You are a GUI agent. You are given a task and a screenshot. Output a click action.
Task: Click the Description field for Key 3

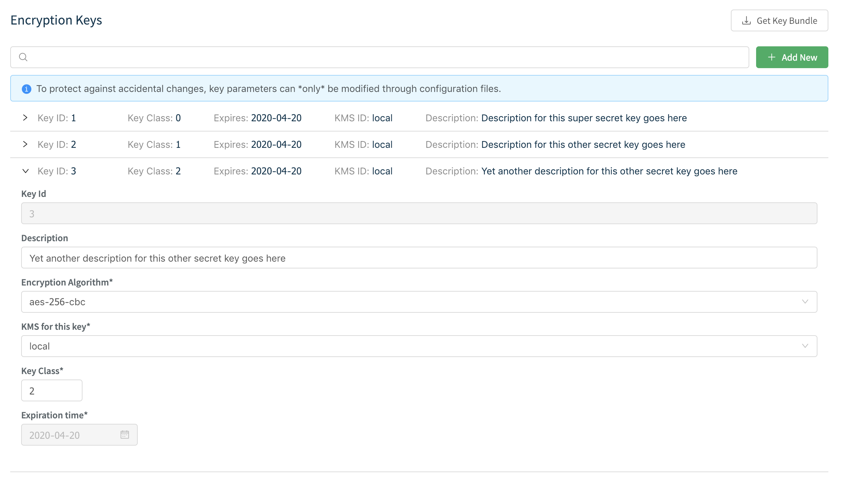coord(409,258)
